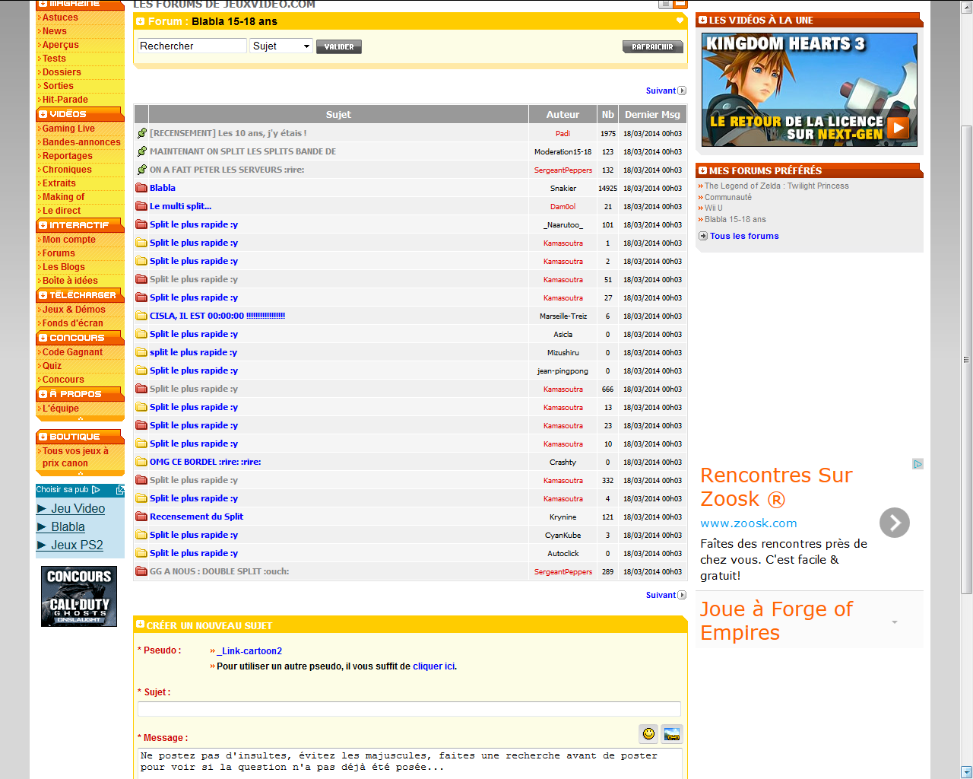The height and width of the screenshot is (779, 973).
Task: Click the external link icon beside Choisir sa pub
Action: point(120,490)
